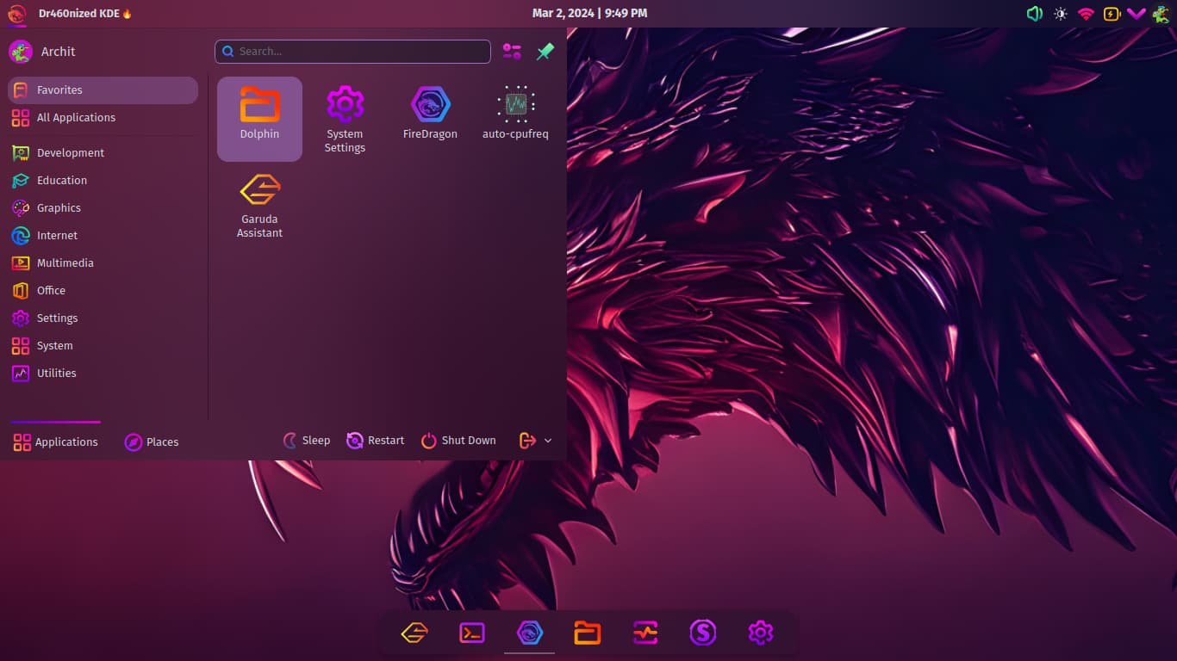Click the date and time clock
This screenshot has width=1177, height=661.
pos(589,14)
